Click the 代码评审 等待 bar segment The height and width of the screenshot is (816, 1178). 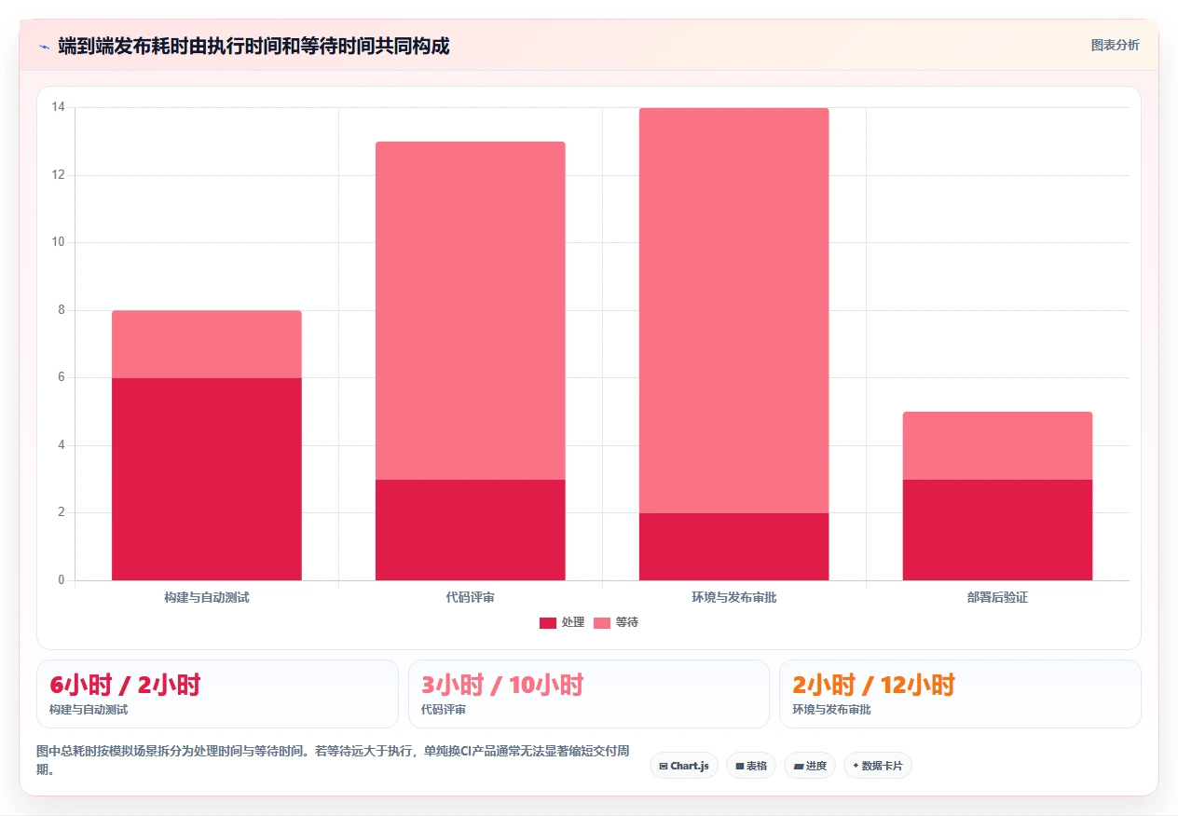click(471, 310)
